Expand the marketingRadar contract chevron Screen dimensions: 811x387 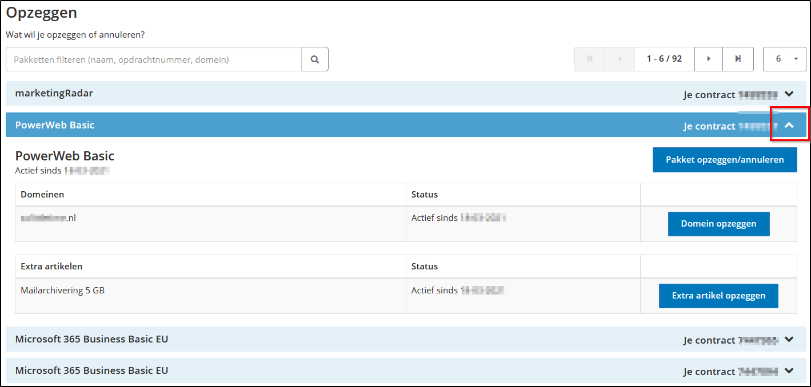789,94
